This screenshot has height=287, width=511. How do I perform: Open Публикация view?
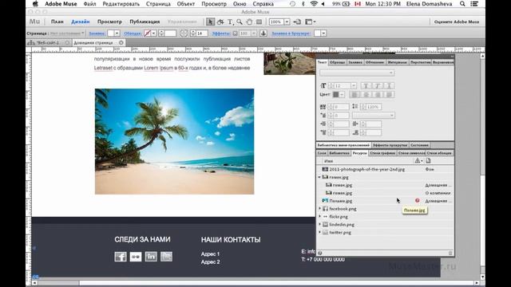coord(145,22)
